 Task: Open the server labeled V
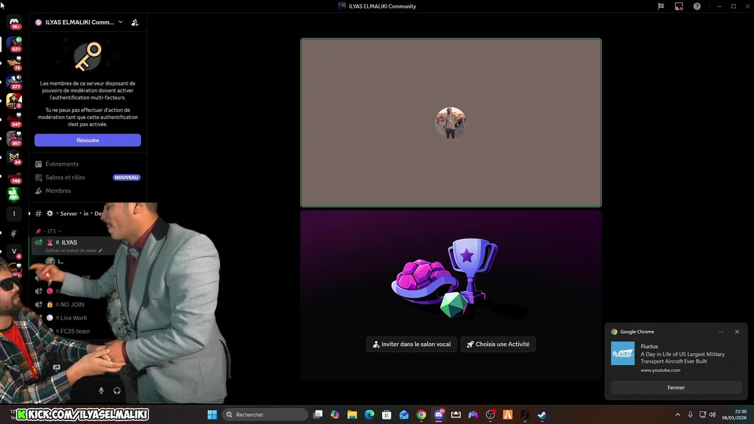tap(14, 251)
